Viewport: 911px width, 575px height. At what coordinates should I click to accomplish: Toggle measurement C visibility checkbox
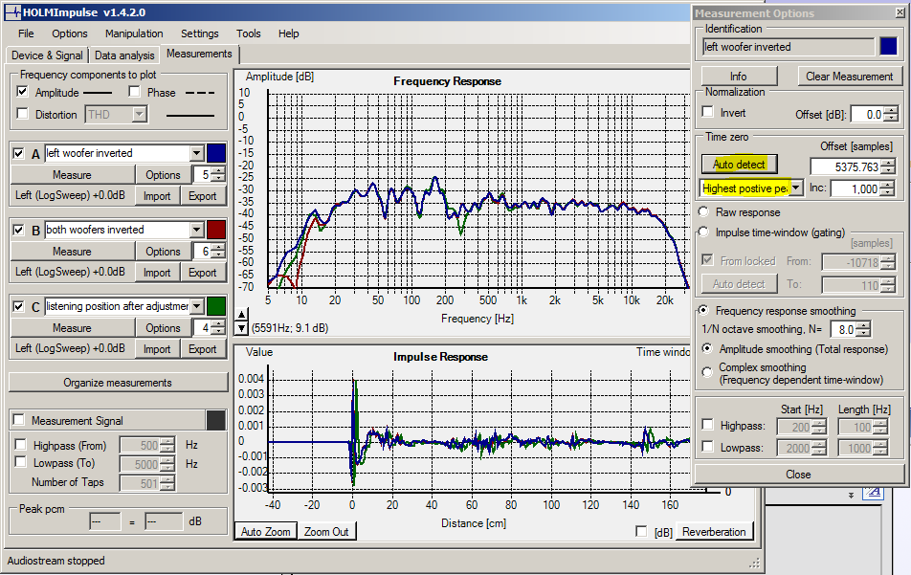click(18, 306)
